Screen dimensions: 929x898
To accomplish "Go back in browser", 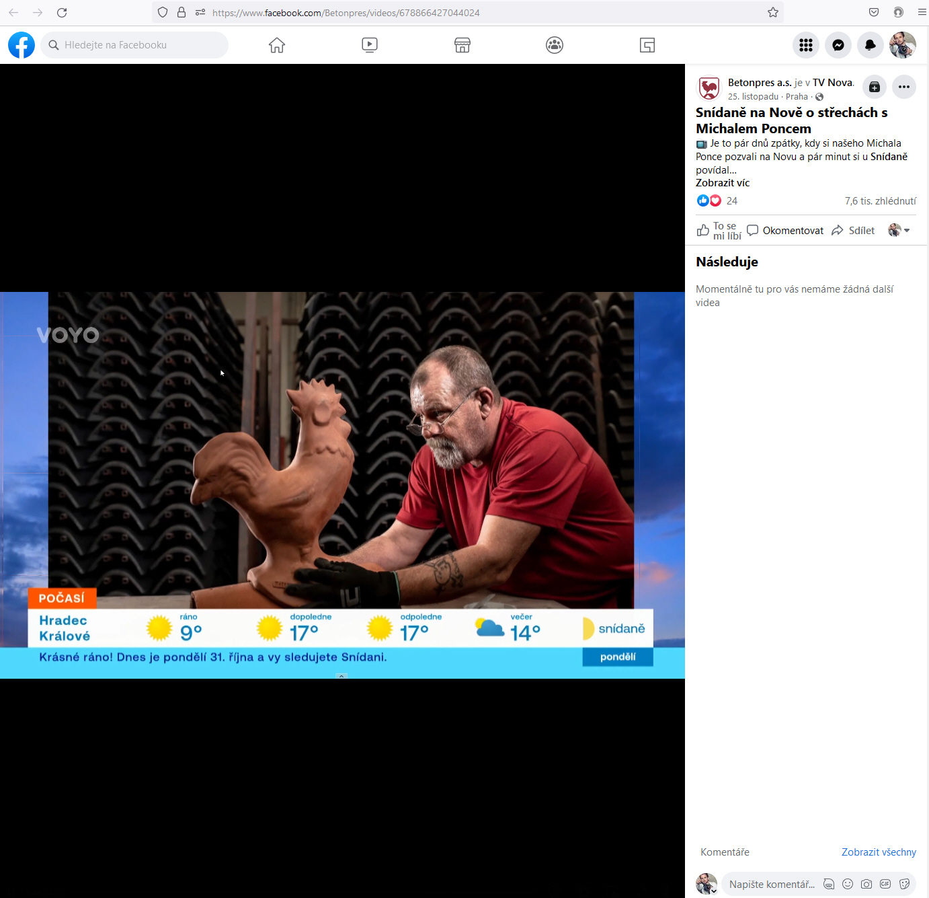I will coord(13,12).
